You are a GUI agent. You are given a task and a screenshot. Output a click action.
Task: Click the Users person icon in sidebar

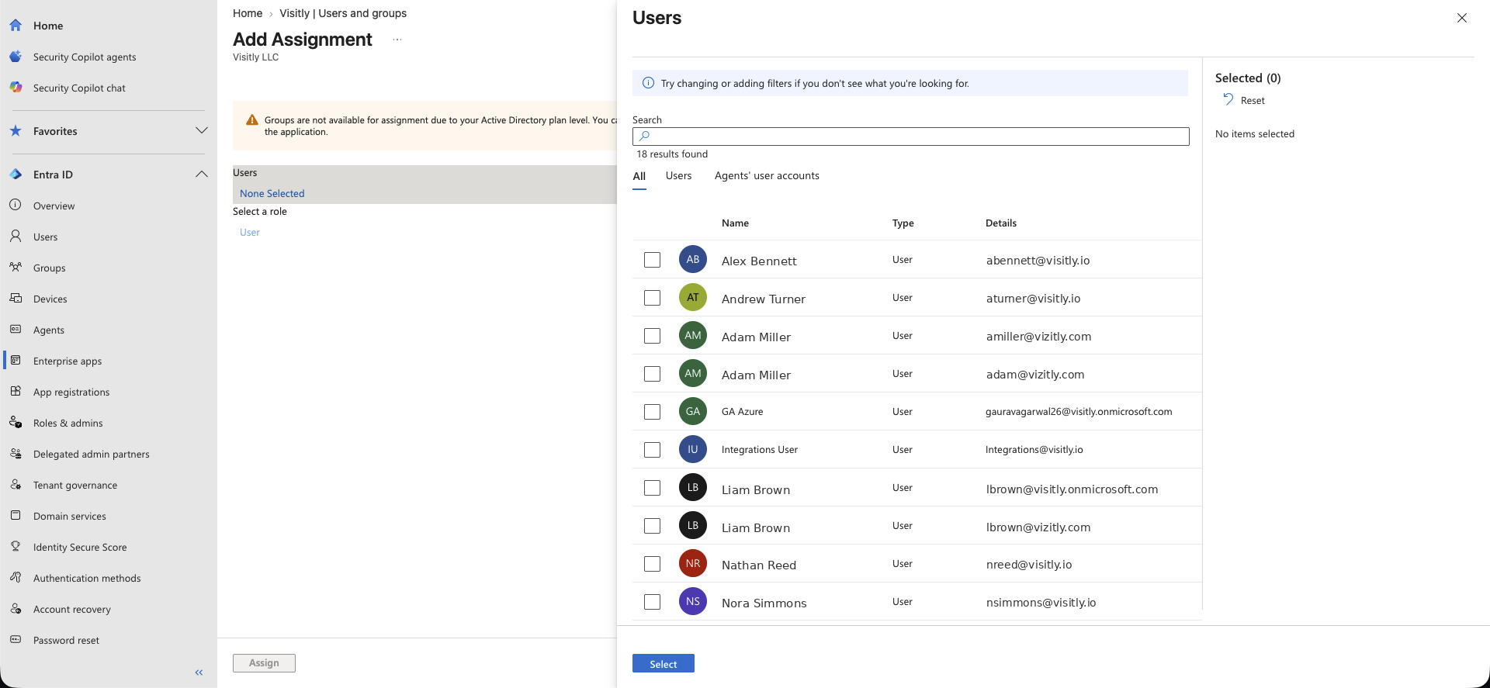(x=16, y=237)
